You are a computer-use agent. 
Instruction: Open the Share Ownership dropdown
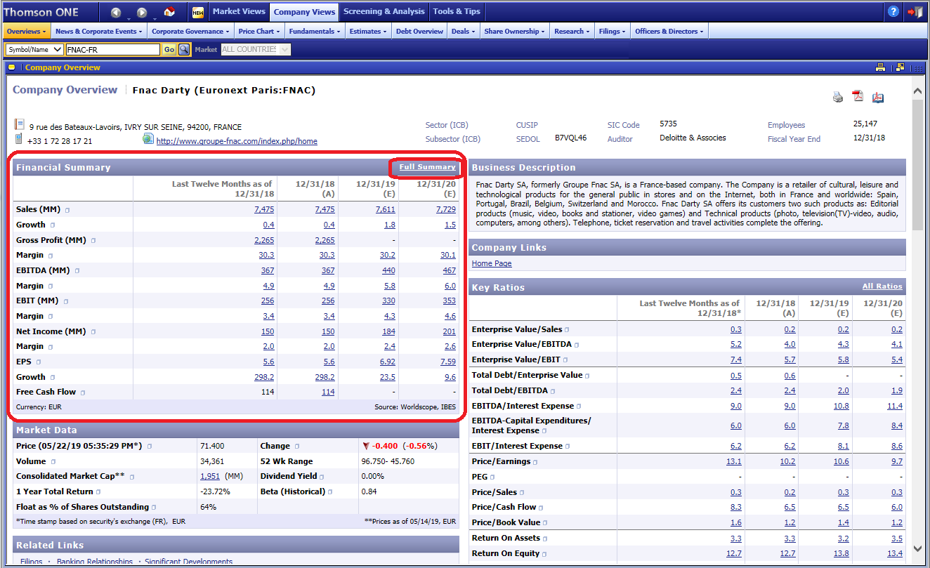(515, 31)
